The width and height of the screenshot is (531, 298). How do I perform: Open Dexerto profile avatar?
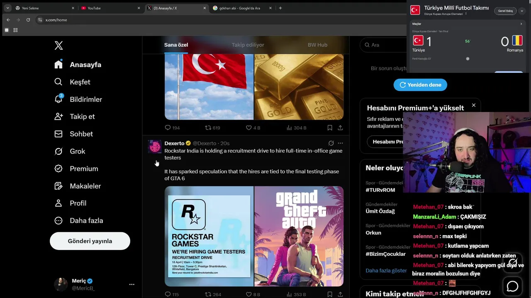click(155, 147)
